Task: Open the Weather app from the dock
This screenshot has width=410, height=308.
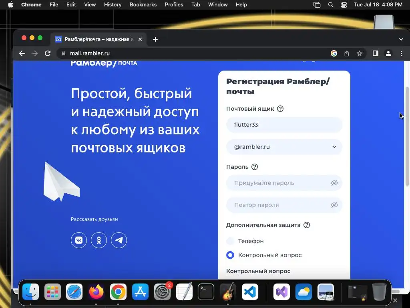Action: click(303, 292)
